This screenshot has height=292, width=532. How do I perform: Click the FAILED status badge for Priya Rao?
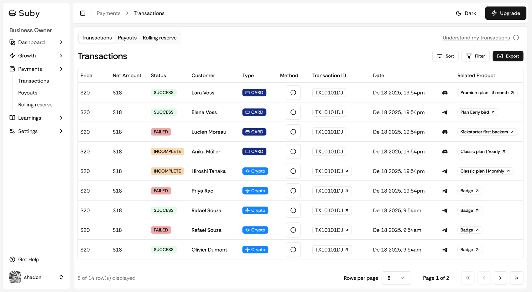pyautogui.click(x=161, y=191)
